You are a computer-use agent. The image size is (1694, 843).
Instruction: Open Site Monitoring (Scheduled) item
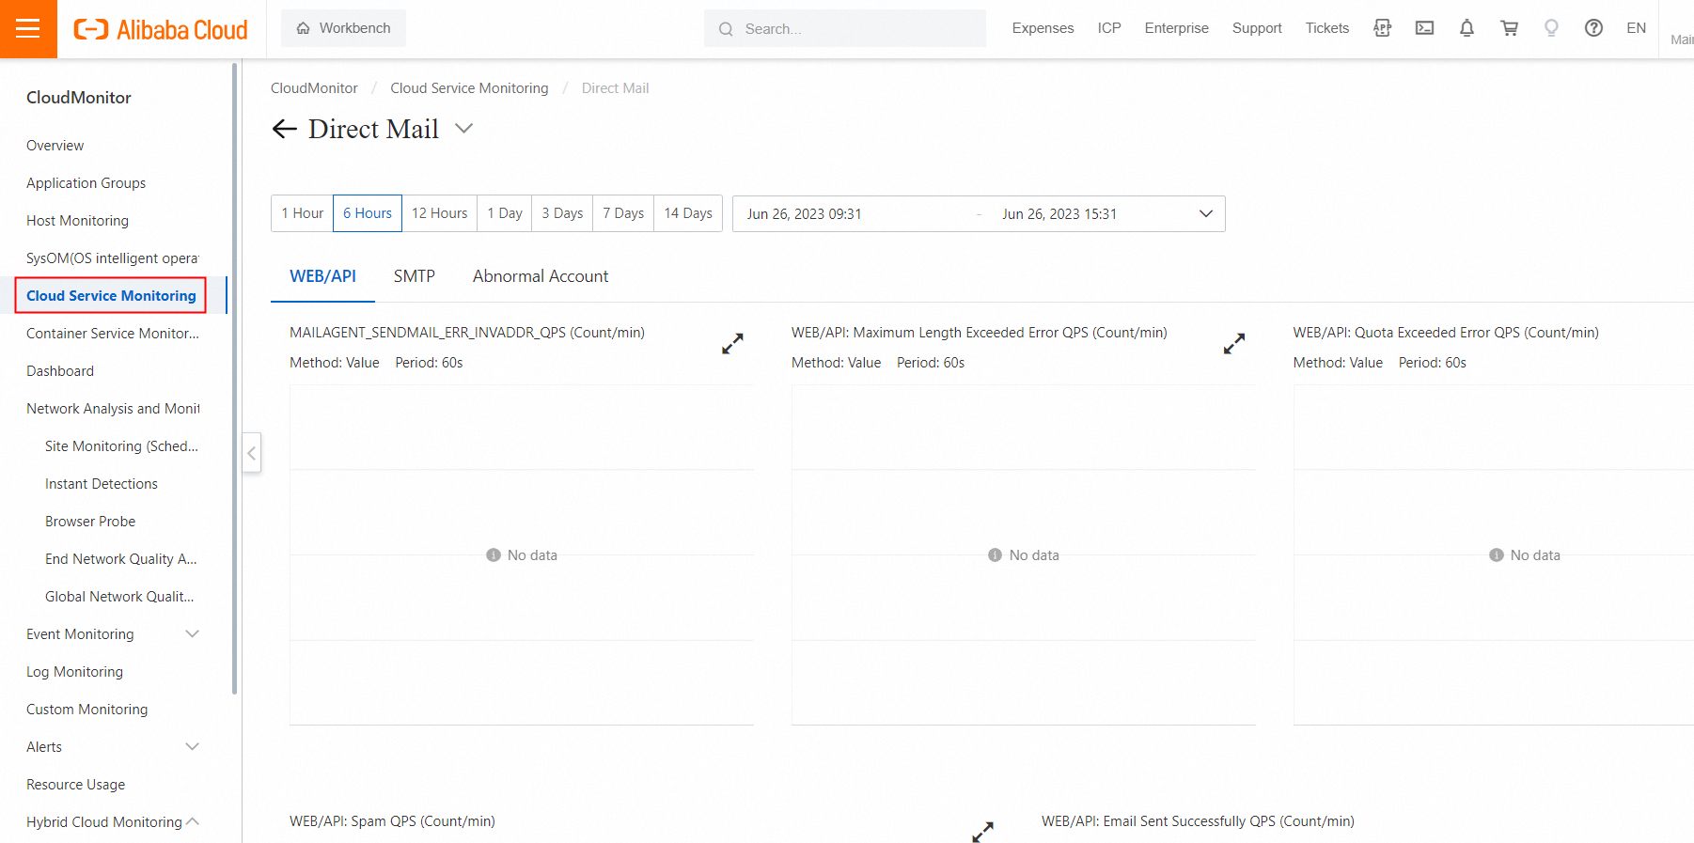click(x=121, y=446)
